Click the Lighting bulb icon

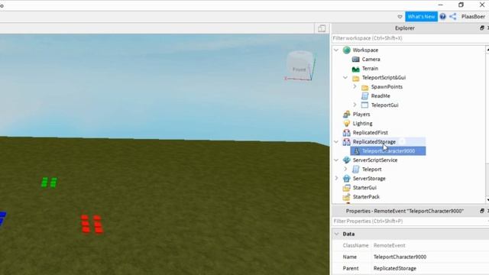tap(346, 124)
